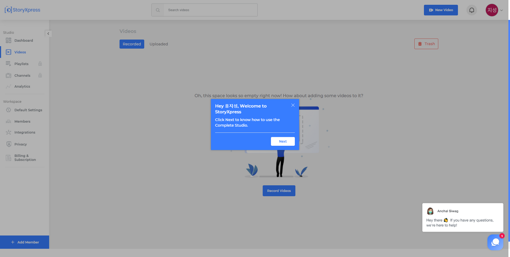This screenshot has height=257, width=510.
Task: Click Next in the welcome popup
Action: coord(283,141)
